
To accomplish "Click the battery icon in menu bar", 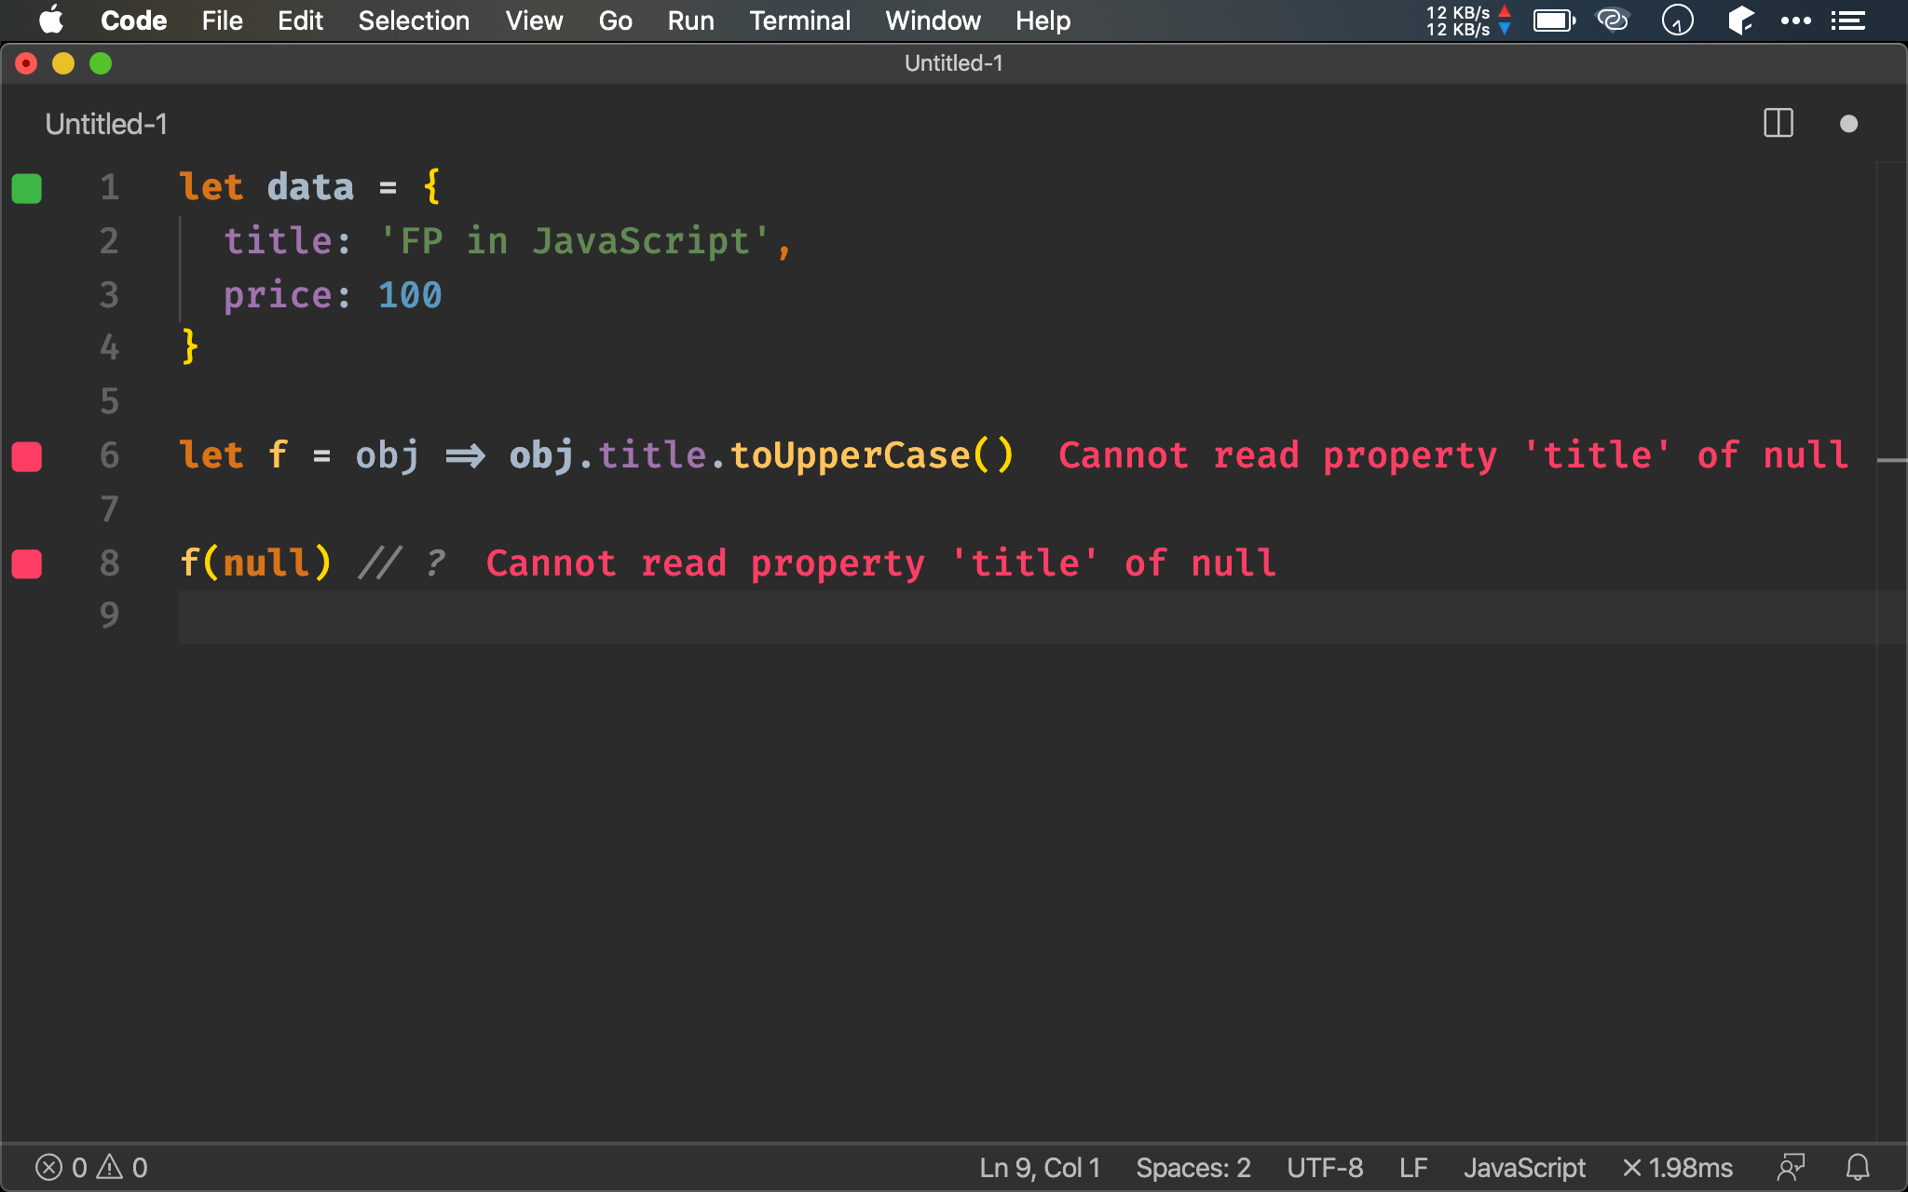I will click(1554, 20).
